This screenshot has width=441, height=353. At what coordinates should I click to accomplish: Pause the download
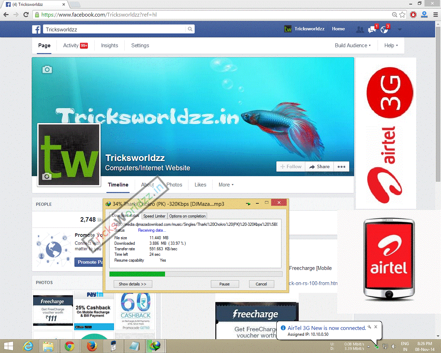225,284
